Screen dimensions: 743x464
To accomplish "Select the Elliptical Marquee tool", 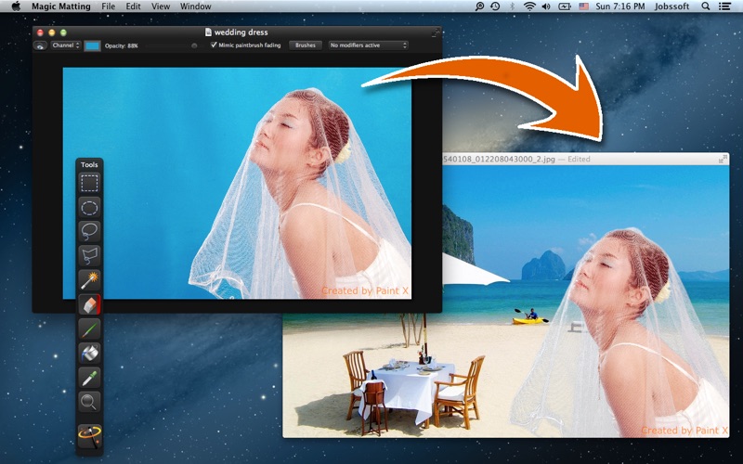I will point(89,207).
